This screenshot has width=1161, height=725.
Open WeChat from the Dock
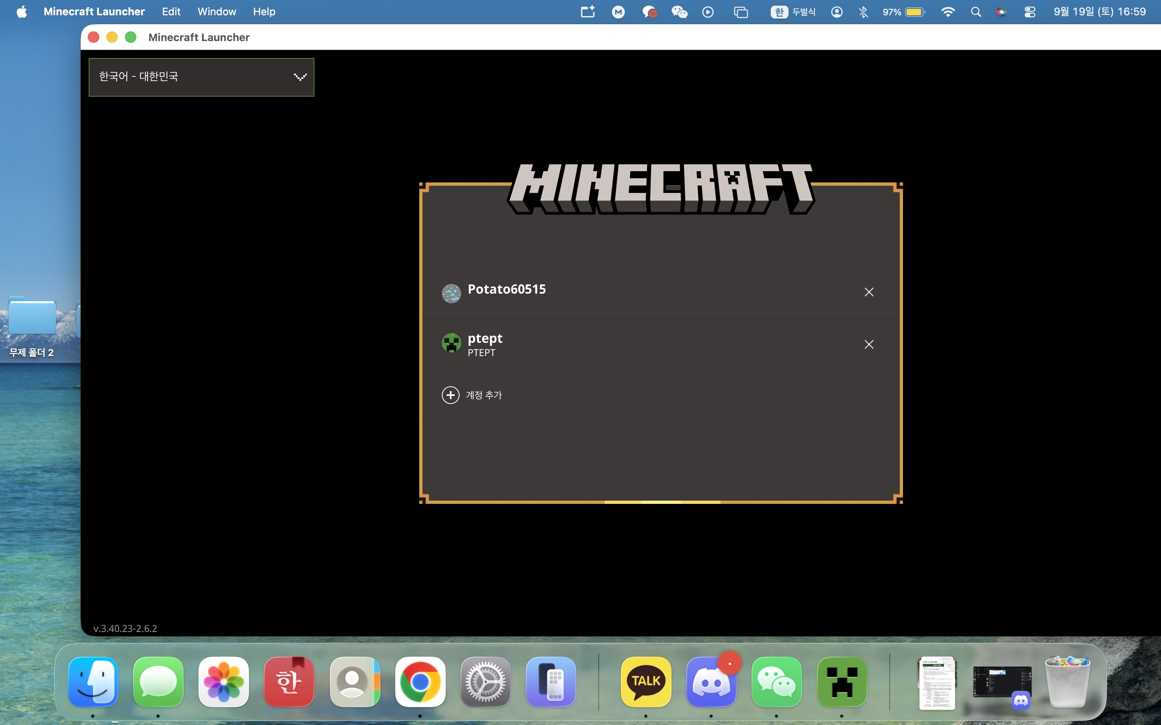pyautogui.click(x=776, y=682)
